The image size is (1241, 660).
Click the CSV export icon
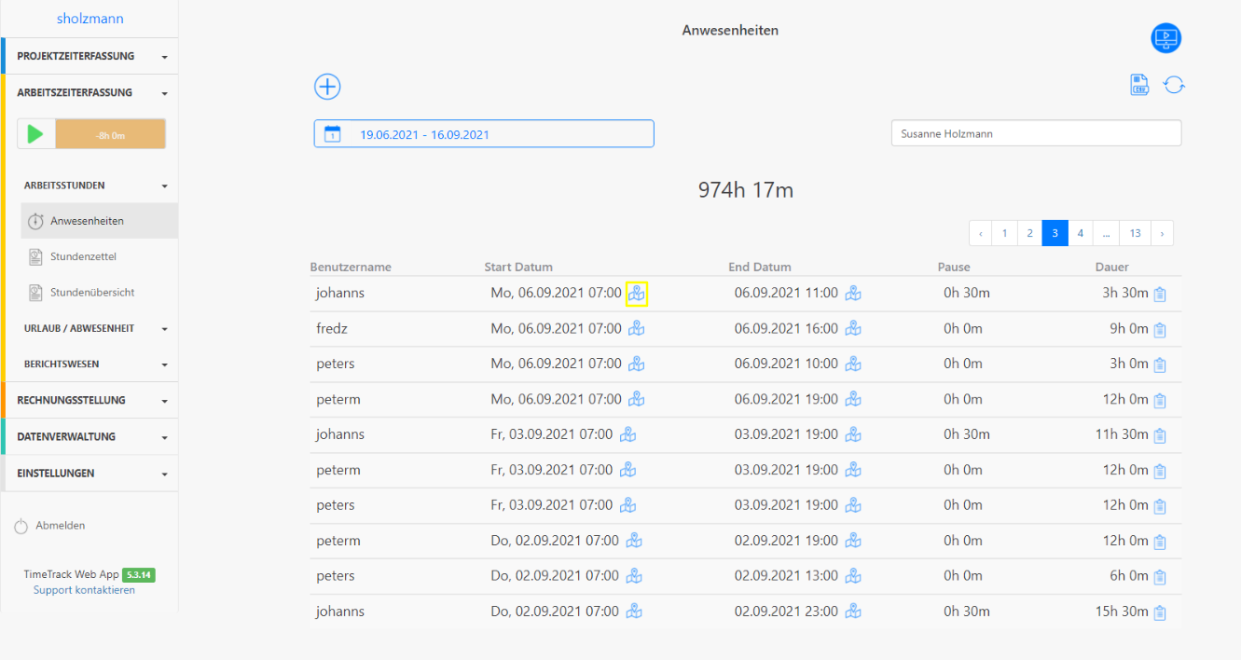point(1138,85)
